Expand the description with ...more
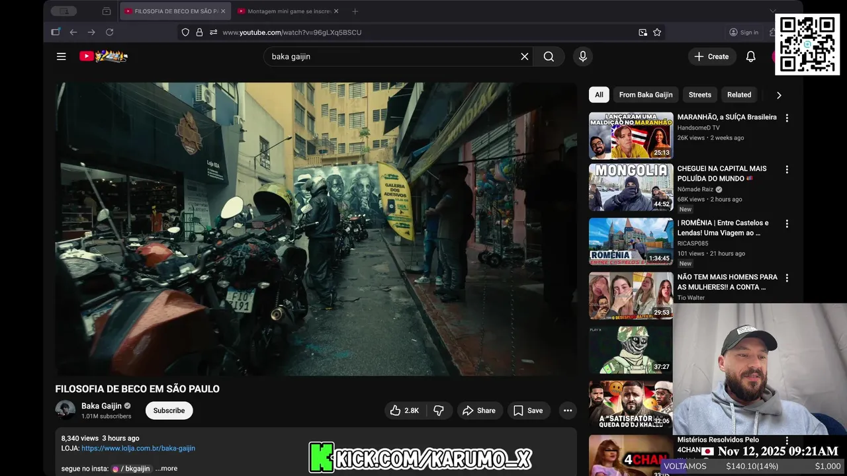The width and height of the screenshot is (847, 476). pyautogui.click(x=166, y=468)
